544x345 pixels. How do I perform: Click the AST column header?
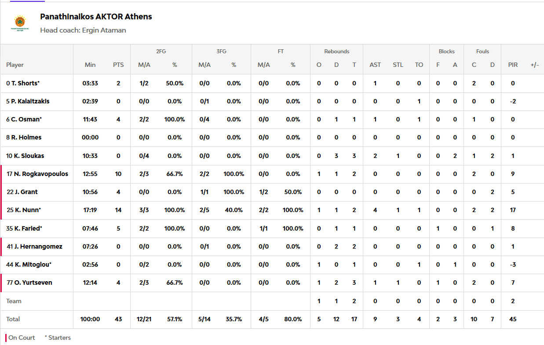(x=375, y=65)
